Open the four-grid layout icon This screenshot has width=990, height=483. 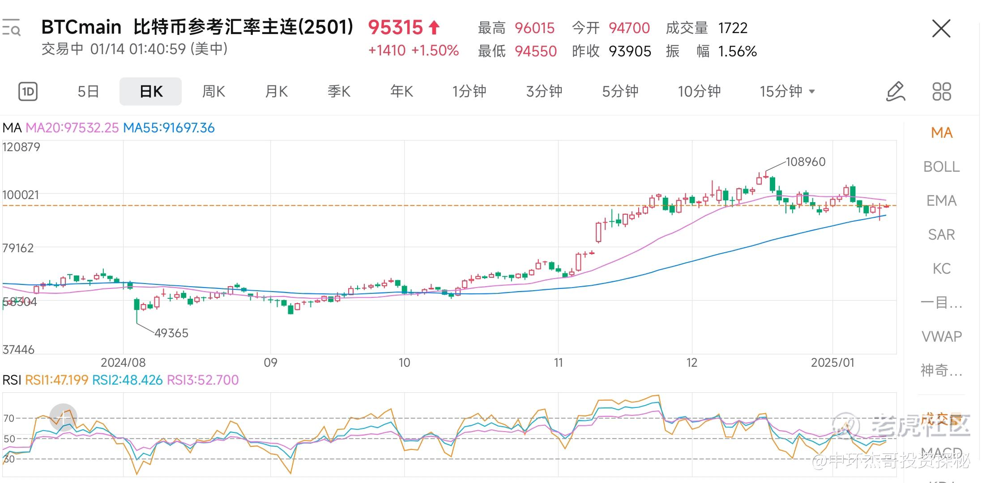click(x=942, y=92)
